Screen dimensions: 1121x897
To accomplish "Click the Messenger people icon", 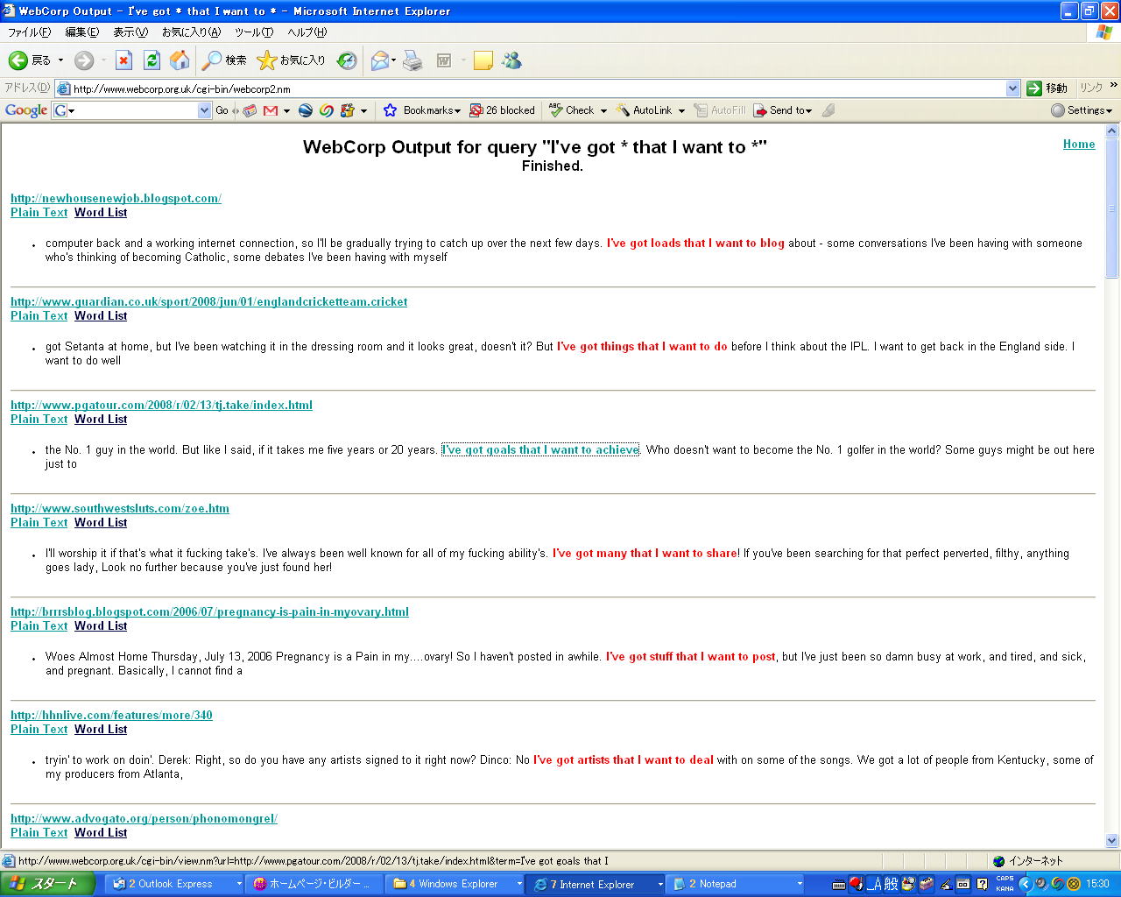I will 512,60.
